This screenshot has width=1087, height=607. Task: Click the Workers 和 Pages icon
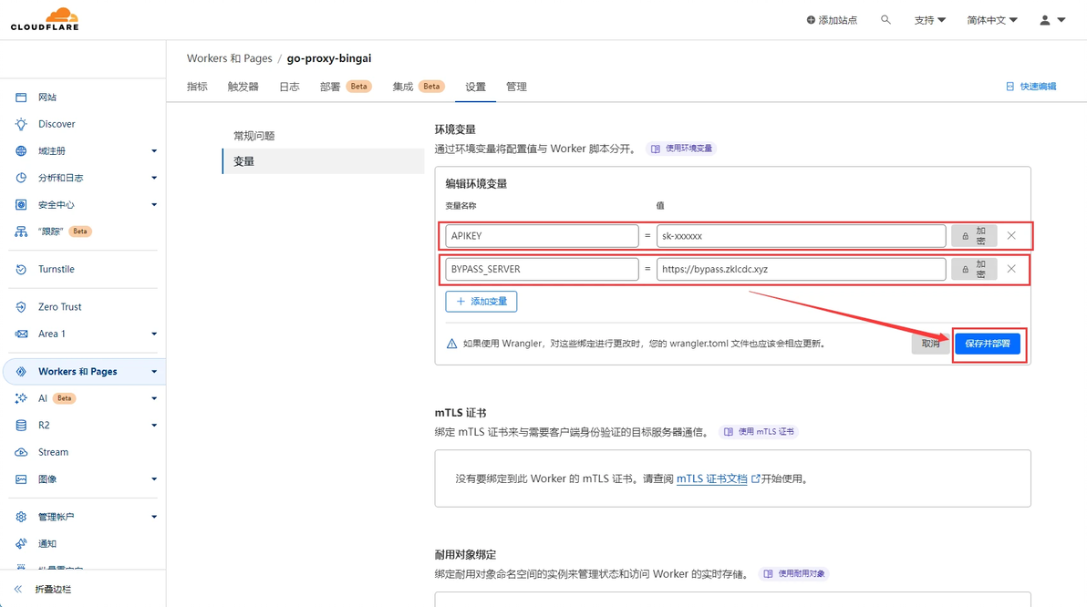tap(22, 372)
